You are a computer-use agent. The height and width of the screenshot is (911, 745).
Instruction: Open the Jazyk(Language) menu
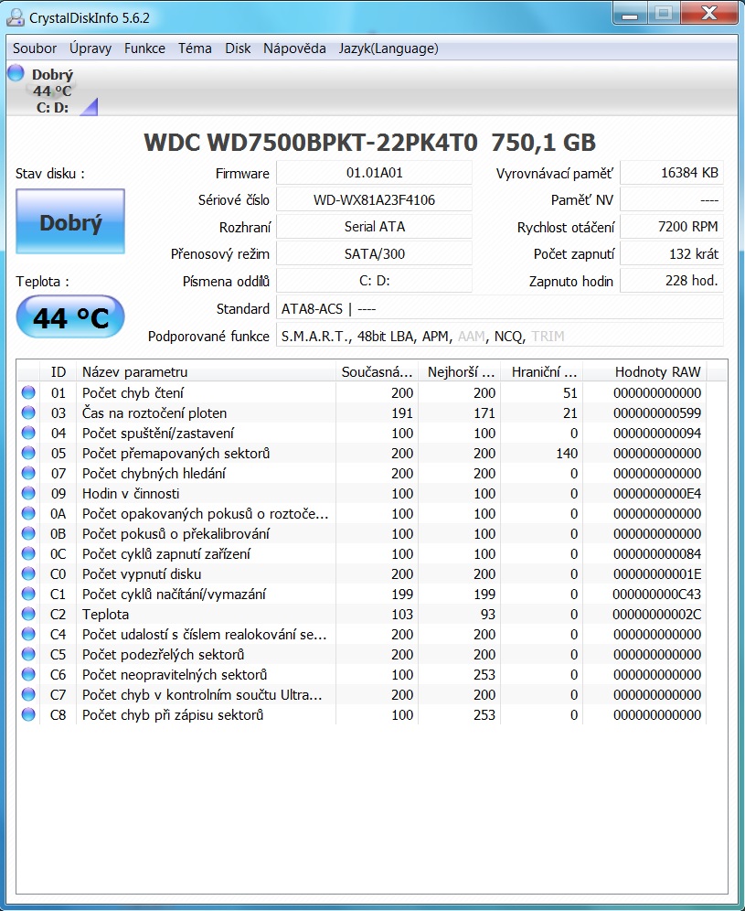(x=388, y=48)
